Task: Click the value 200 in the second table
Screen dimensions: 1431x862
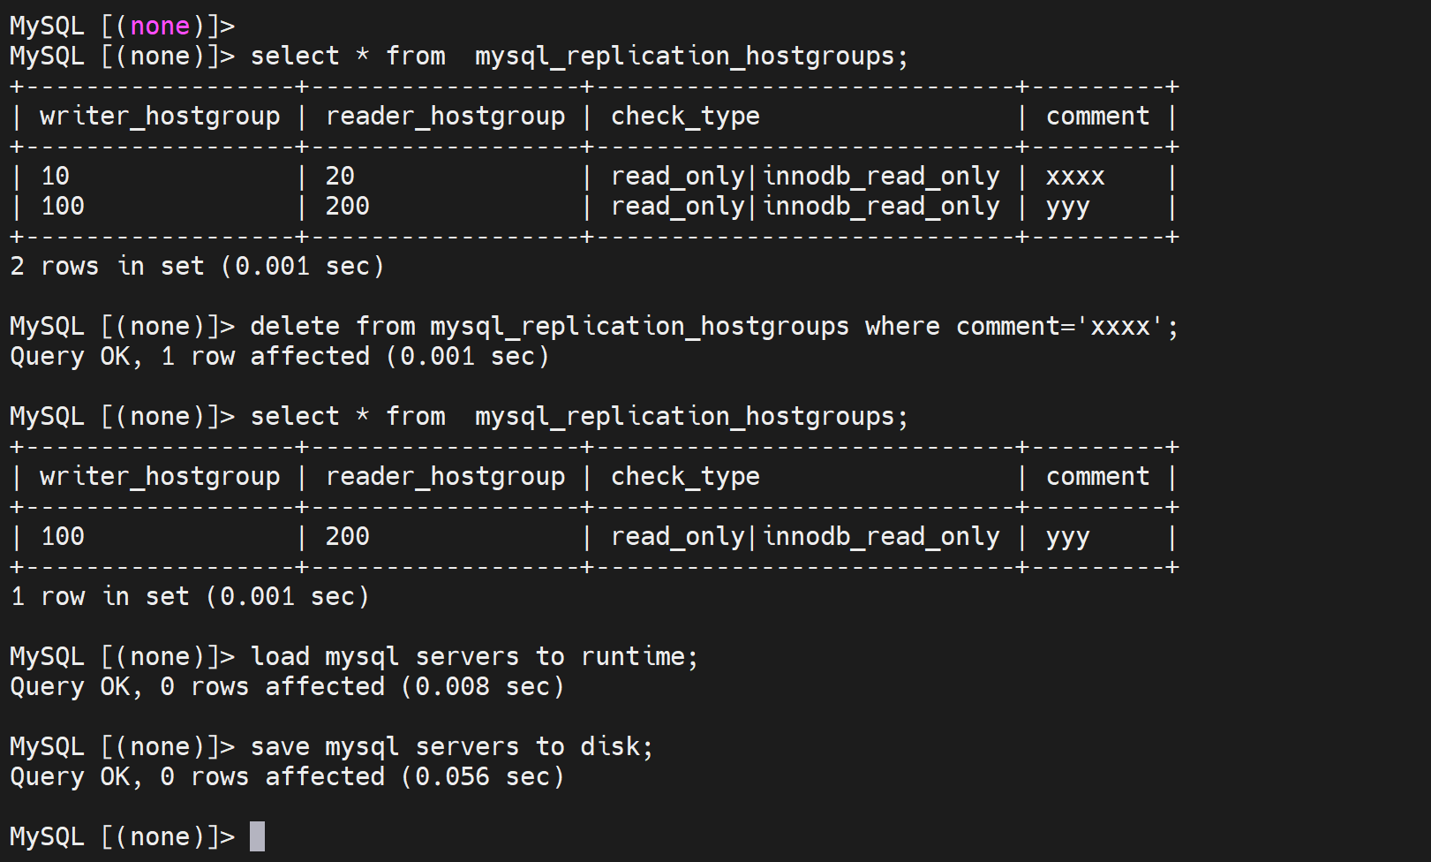Action: [347, 537]
